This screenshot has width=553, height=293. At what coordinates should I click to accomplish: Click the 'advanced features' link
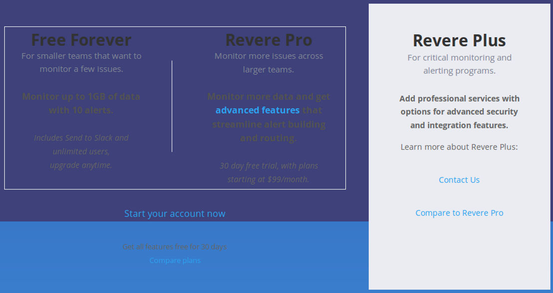pyautogui.click(x=258, y=110)
